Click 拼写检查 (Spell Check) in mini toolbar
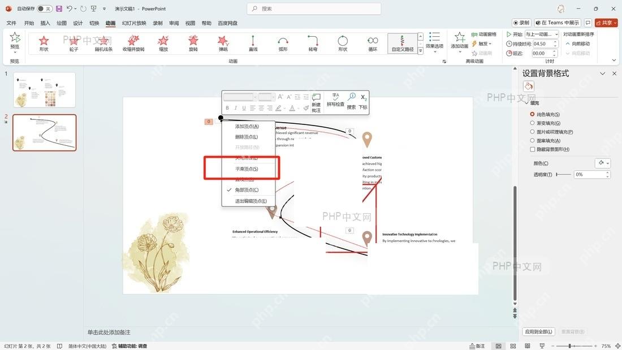Viewport: 622px width, 350px height. pos(335,100)
